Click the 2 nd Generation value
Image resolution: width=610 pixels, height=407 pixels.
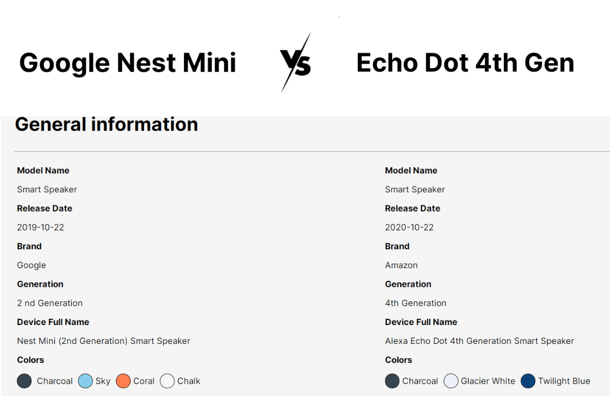pos(50,303)
